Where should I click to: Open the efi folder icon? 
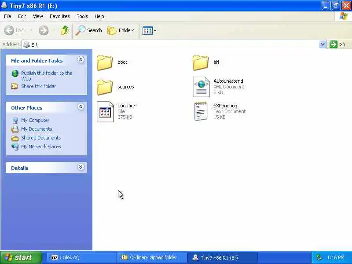click(x=201, y=62)
